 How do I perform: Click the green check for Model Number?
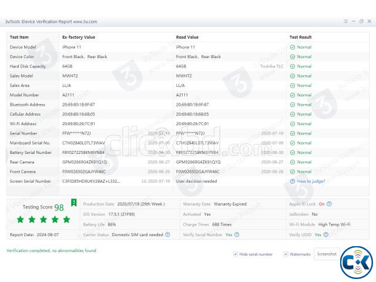293,95
